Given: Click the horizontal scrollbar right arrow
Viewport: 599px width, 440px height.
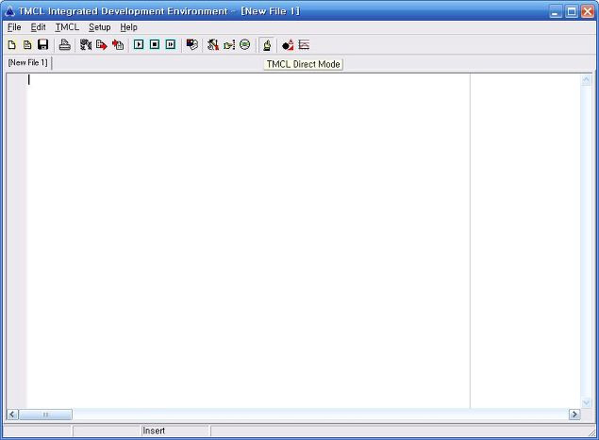Looking at the screenshot, I should tap(574, 415).
